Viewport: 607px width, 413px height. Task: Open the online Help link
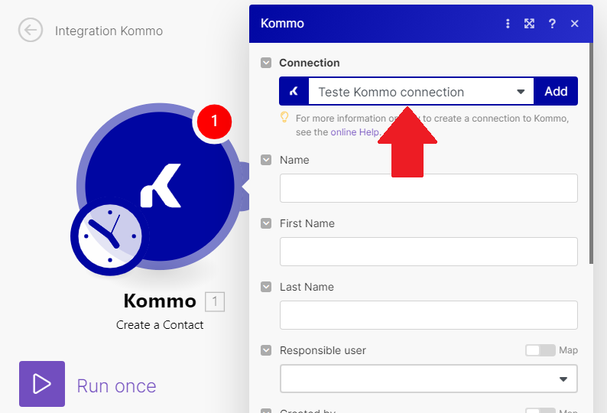point(355,132)
